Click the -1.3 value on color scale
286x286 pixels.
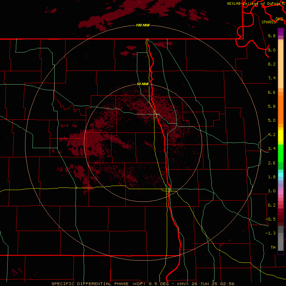[270, 233]
